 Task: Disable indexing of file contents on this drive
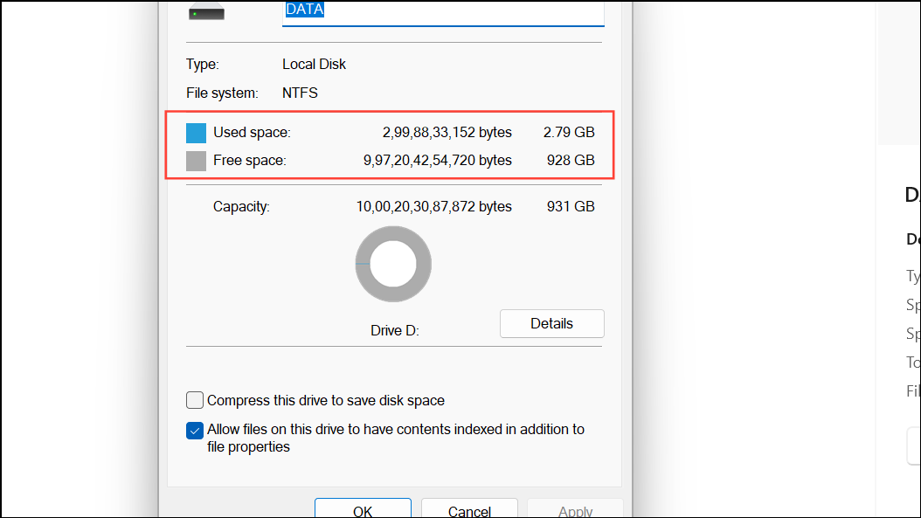coord(194,430)
